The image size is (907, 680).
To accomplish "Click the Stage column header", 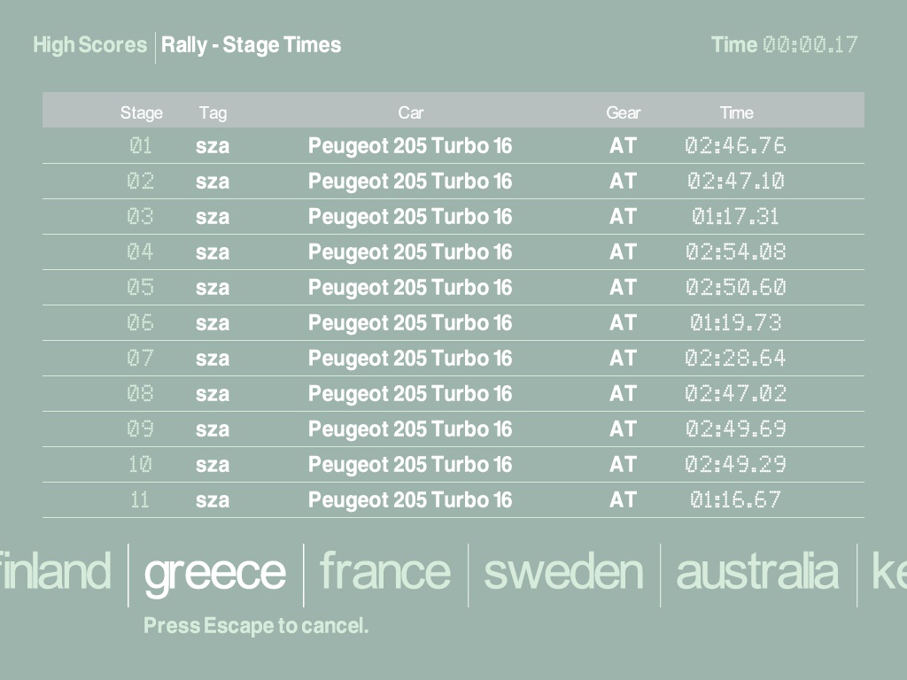I will pyautogui.click(x=142, y=112).
